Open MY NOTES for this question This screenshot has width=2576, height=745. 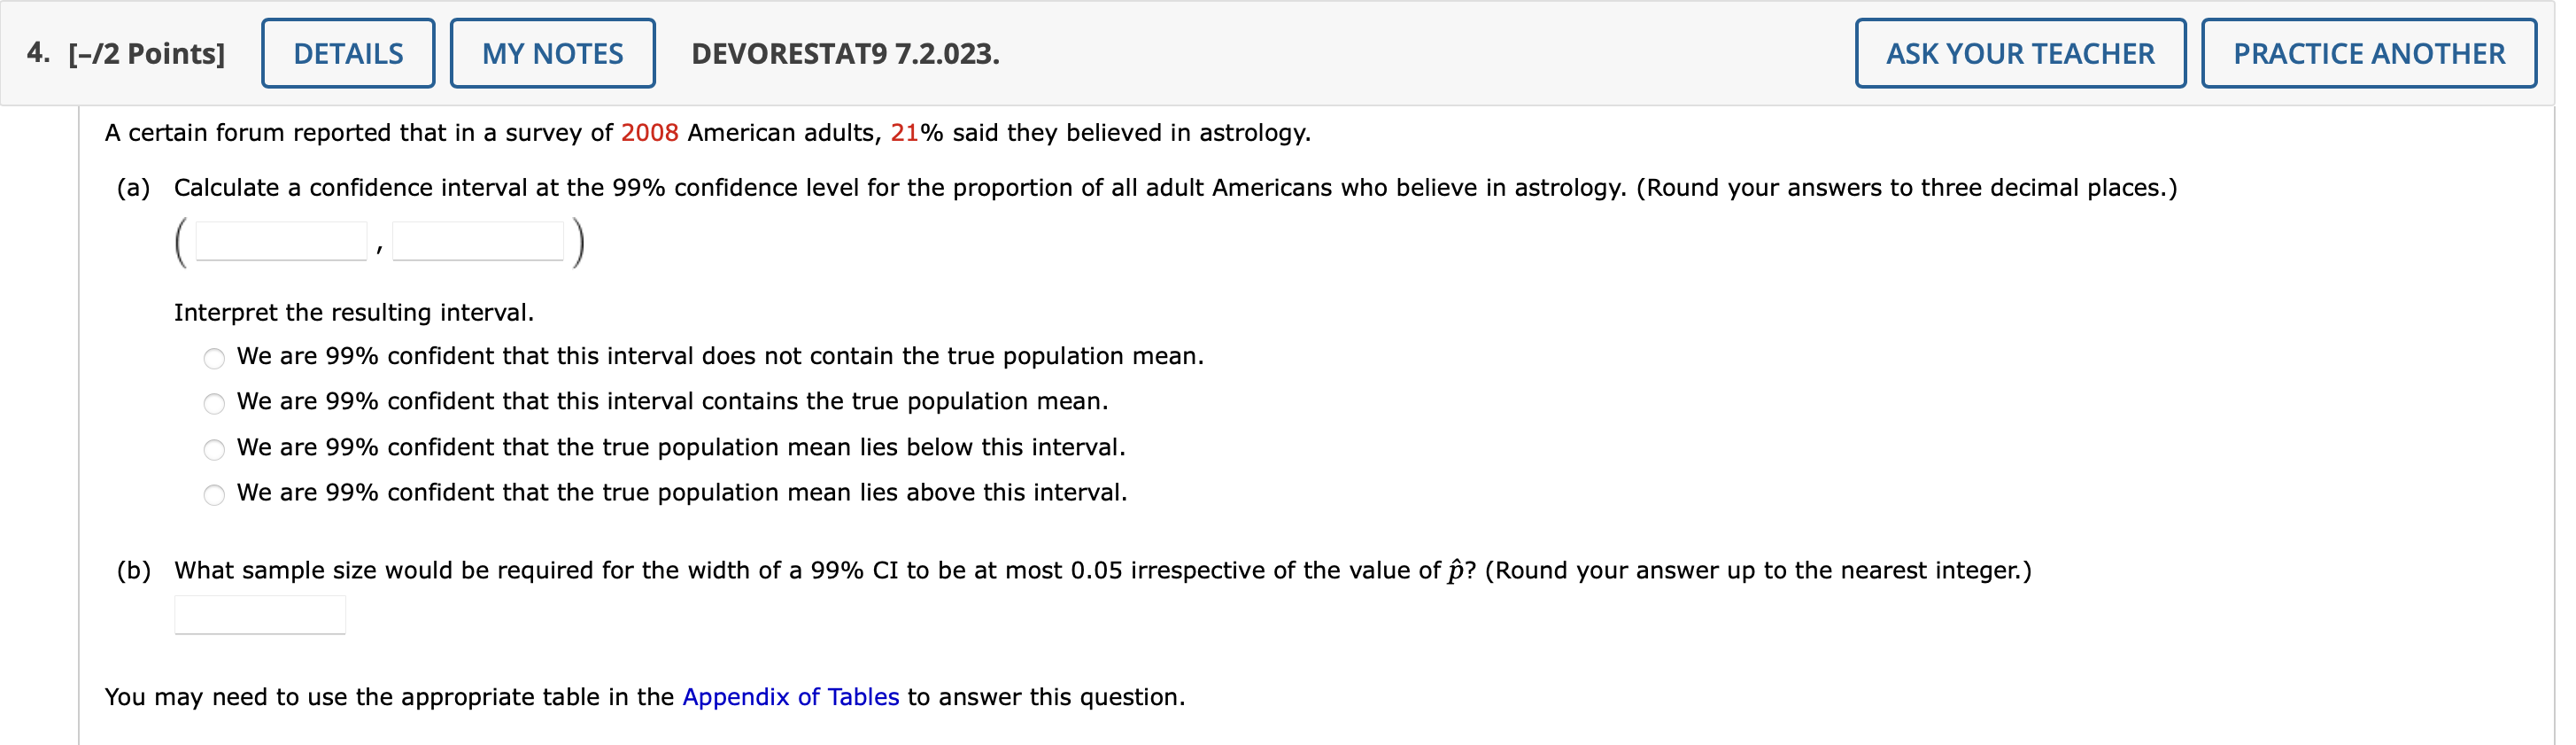tap(552, 53)
